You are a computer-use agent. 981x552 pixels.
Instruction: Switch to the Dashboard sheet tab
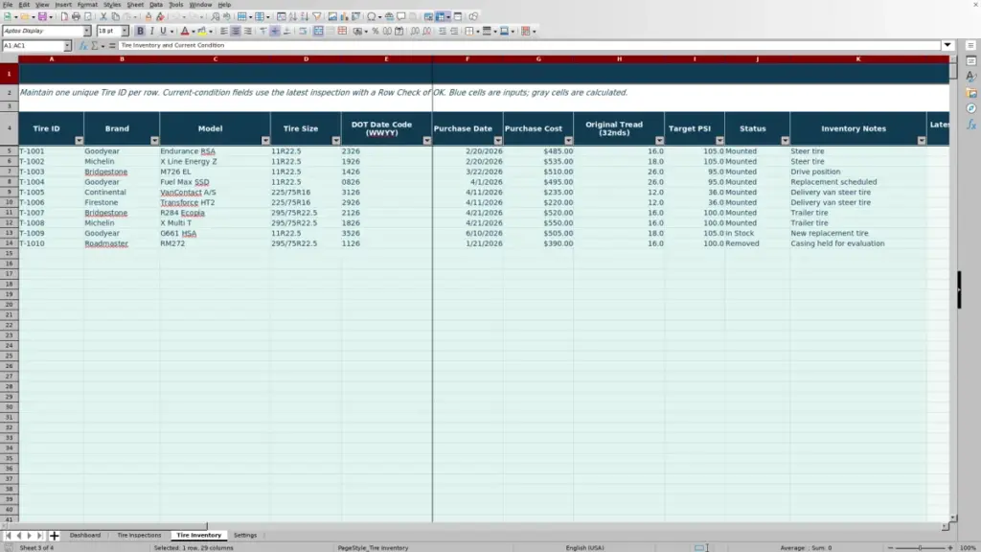click(x=85, y=536)
